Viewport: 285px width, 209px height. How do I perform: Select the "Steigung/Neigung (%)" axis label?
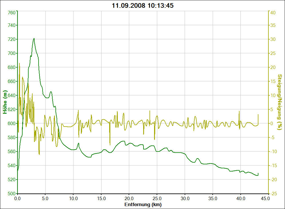point(280,102)
